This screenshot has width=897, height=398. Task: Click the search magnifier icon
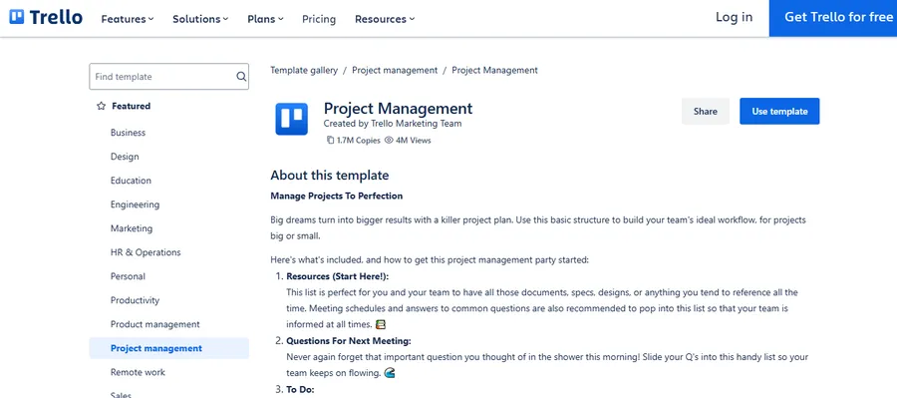(241, 77)
